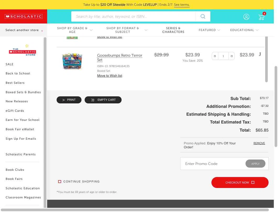Click the page horizontal scrollbar
Screen dimensions: 278x212
point(135,210)
